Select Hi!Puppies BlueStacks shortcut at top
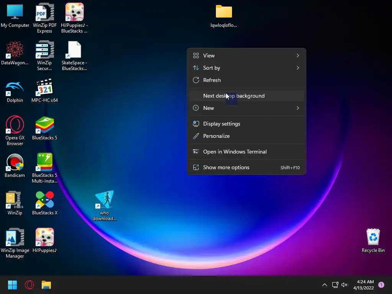 tap(74, 18)
